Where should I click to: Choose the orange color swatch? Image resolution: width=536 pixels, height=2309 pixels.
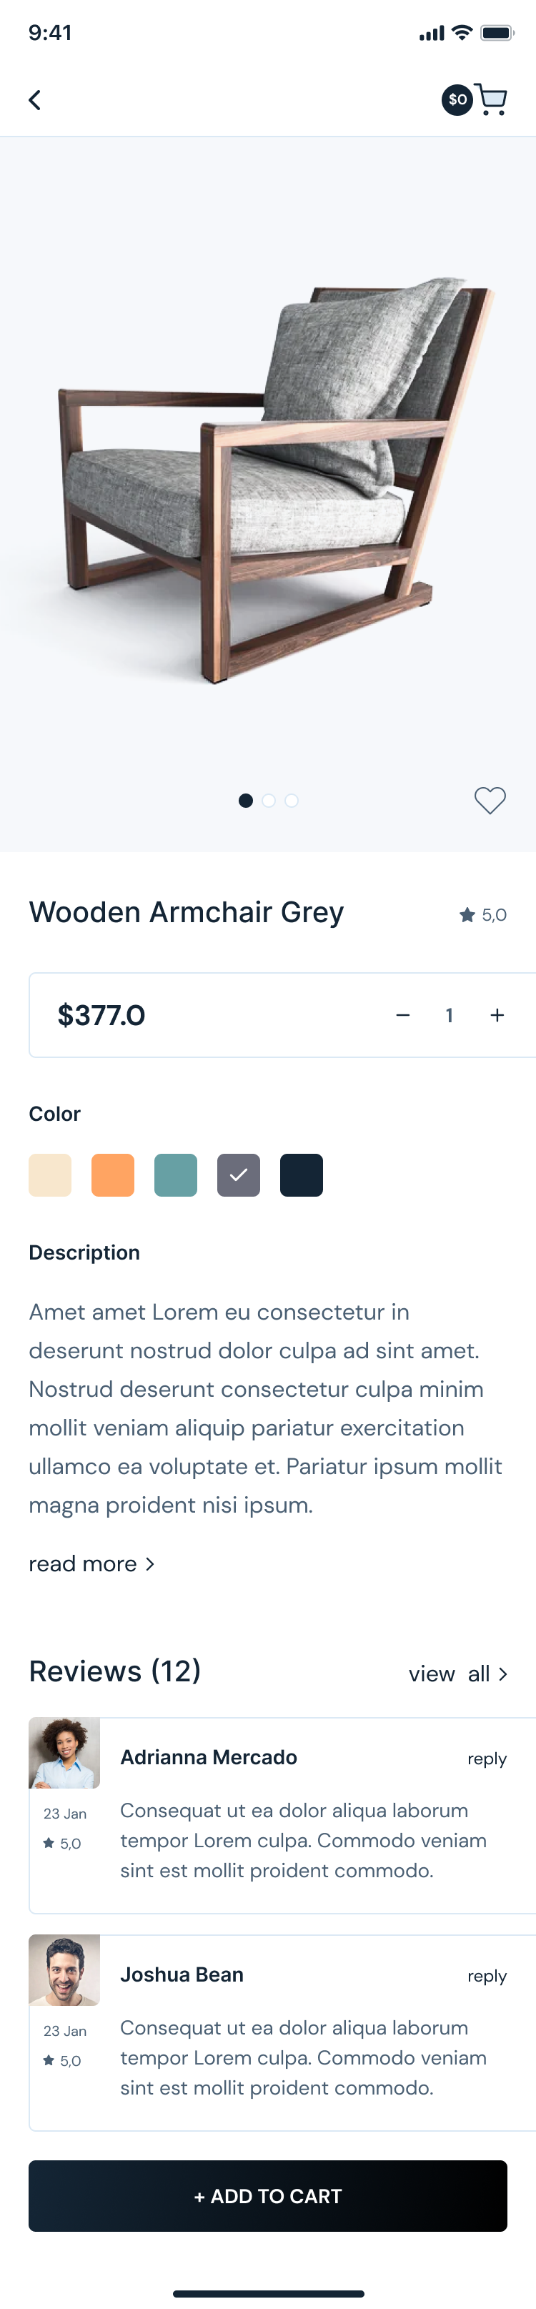[x=113, y=1175]
